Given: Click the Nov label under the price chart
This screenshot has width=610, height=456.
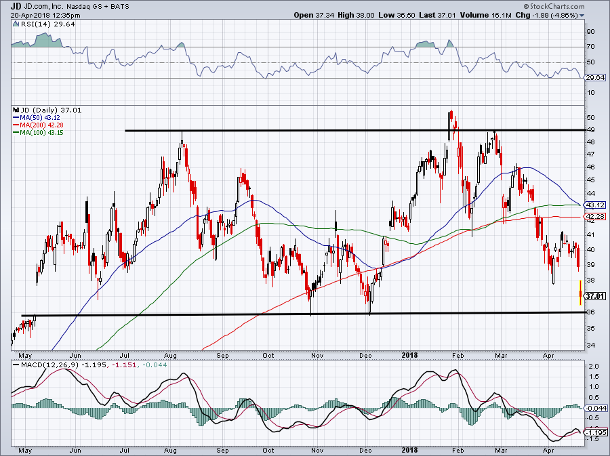Looking at the screenshot, I should point(317,355).
